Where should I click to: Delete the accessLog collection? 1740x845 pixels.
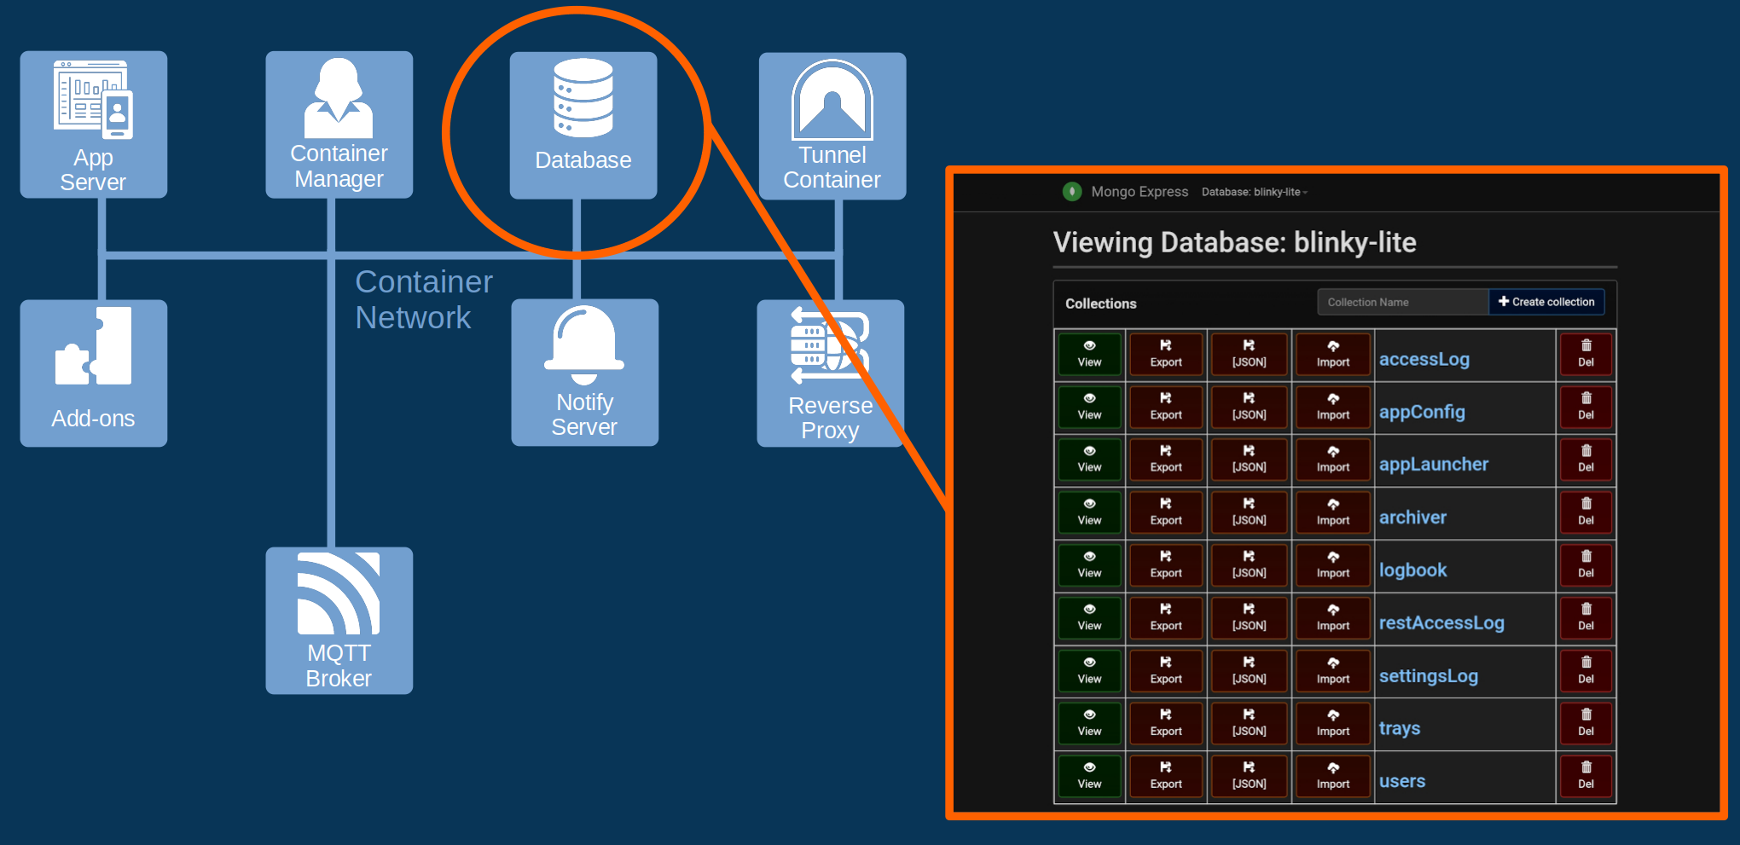coord(1586,355)
